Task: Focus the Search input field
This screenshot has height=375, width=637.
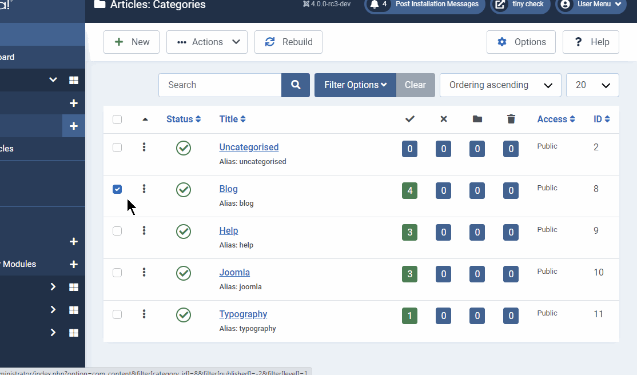Action: [220, 85]
